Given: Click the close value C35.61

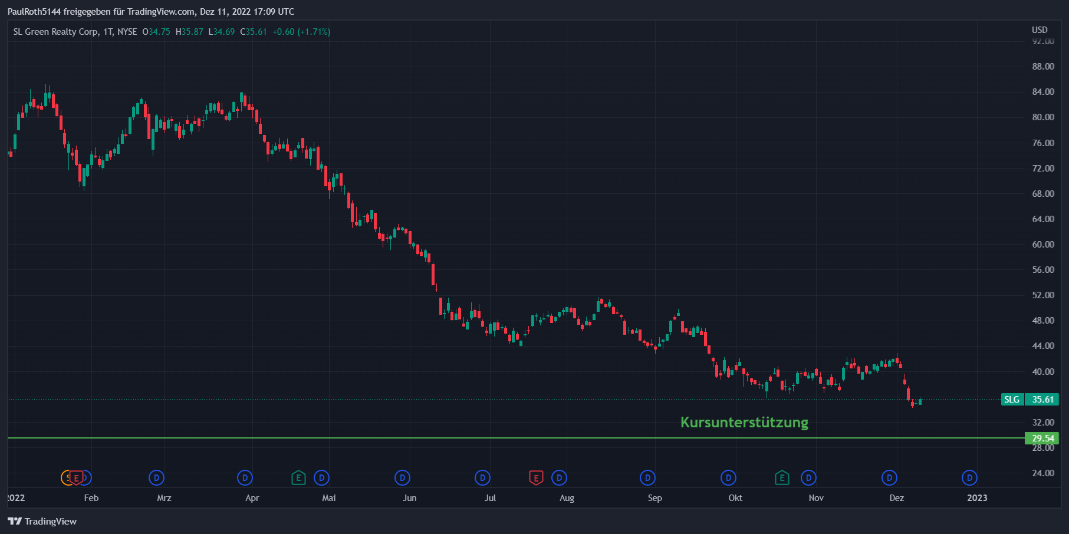Looking at the screenshot, I should point(254,32).
